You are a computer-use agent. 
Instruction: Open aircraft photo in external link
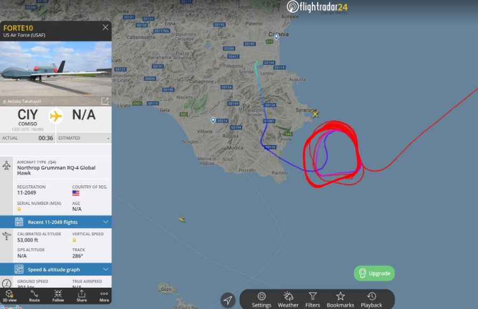click(x=104, y=101)
